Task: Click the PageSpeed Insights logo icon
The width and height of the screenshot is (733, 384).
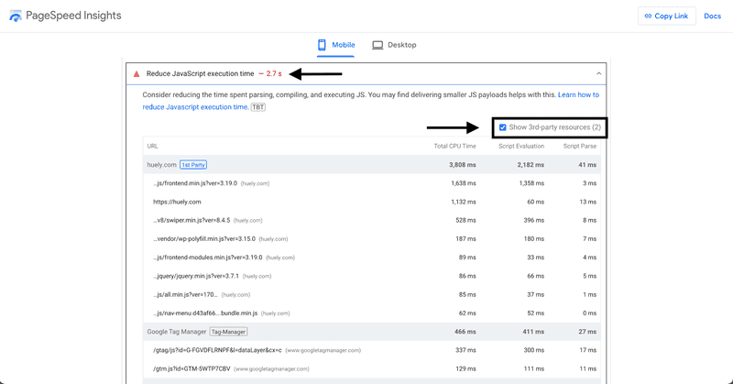Action: coord(16,16)
